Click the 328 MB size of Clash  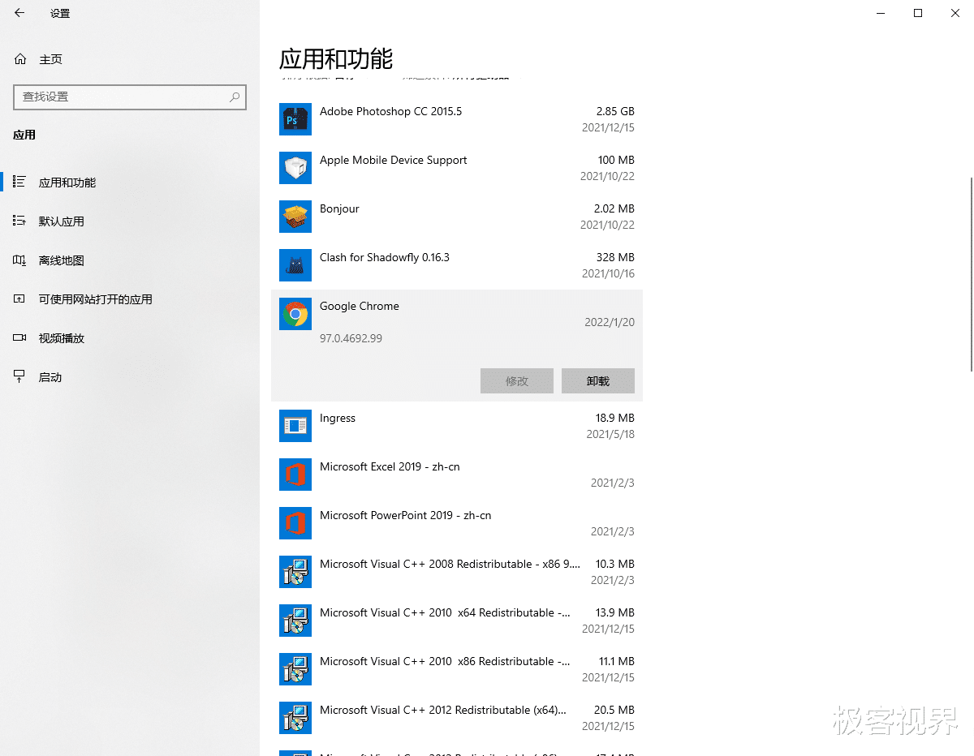coord(615,257)
